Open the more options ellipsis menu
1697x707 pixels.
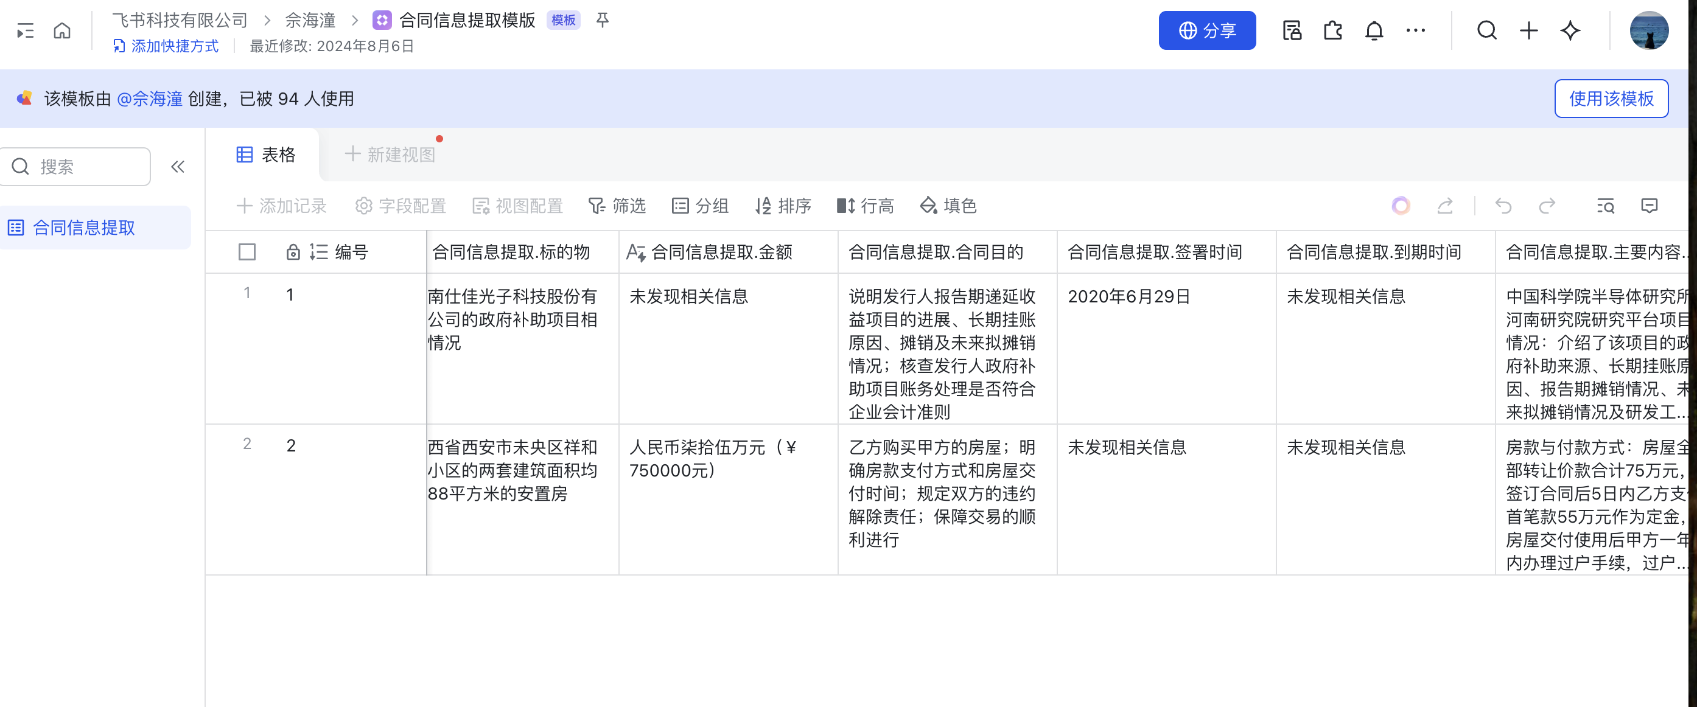(1415, 30)
